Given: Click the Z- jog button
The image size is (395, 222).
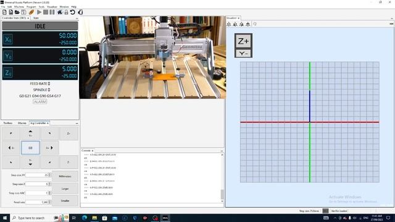Looking at the screenshot, I should pyautogui.click(x=69, y=162).
